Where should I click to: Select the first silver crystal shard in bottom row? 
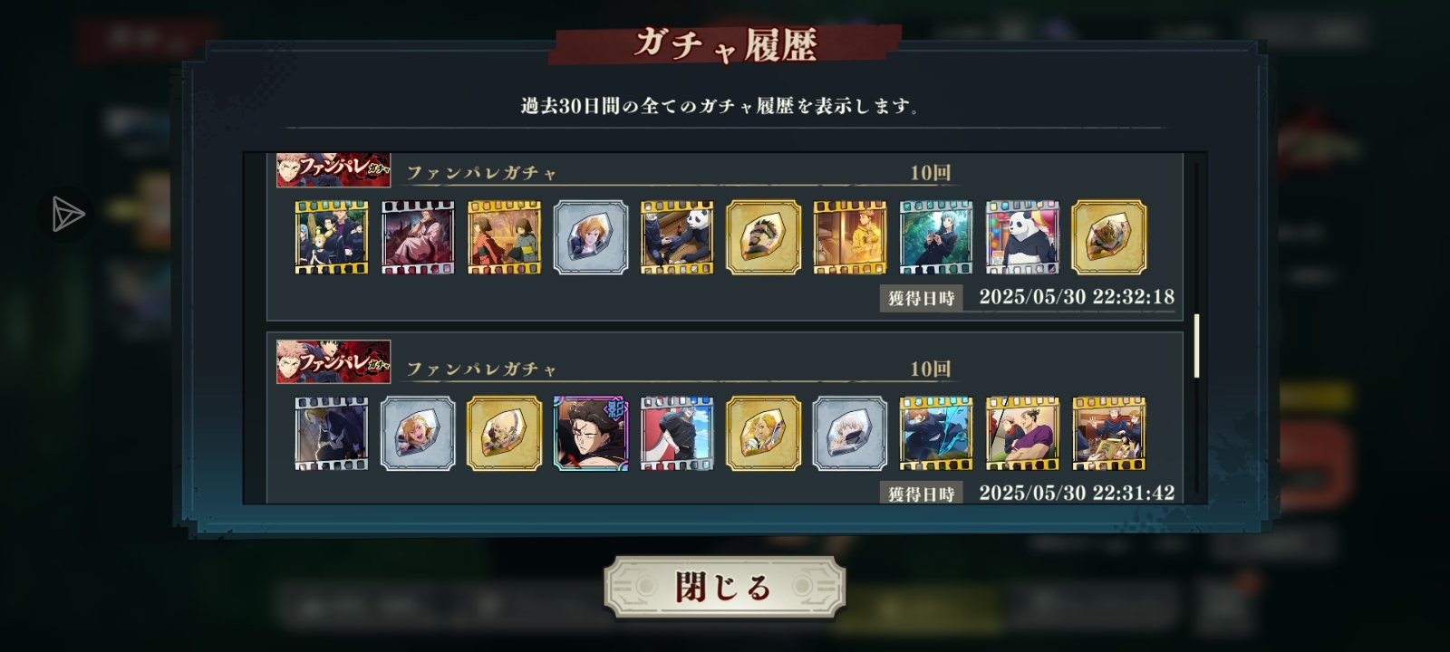(418, 433)
